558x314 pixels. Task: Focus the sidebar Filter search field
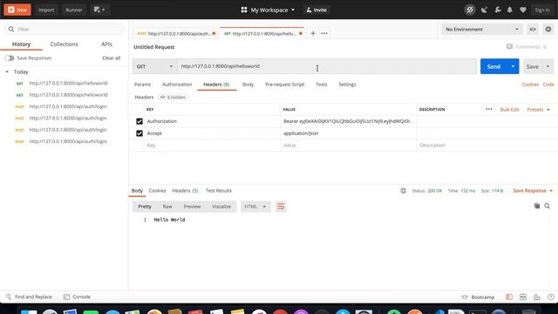coord(64,29)
